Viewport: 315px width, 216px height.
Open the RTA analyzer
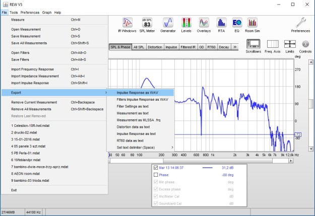point(221,24)
